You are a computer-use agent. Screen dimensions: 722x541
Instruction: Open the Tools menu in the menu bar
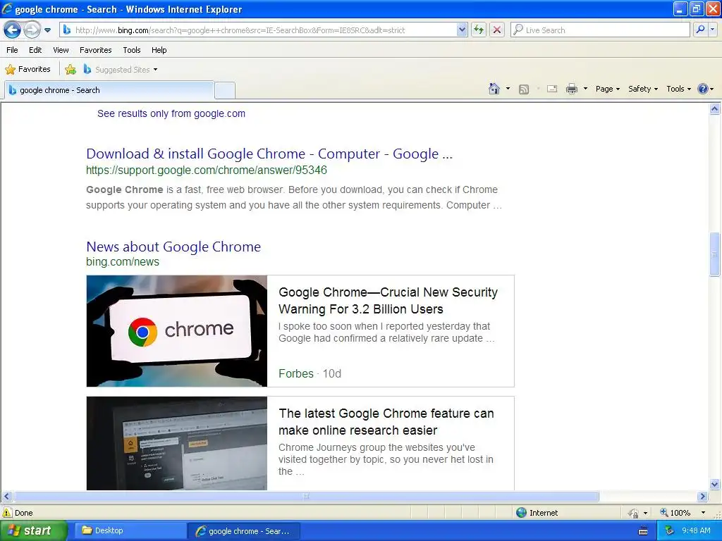pyautogui.click(x=132, y=50)
